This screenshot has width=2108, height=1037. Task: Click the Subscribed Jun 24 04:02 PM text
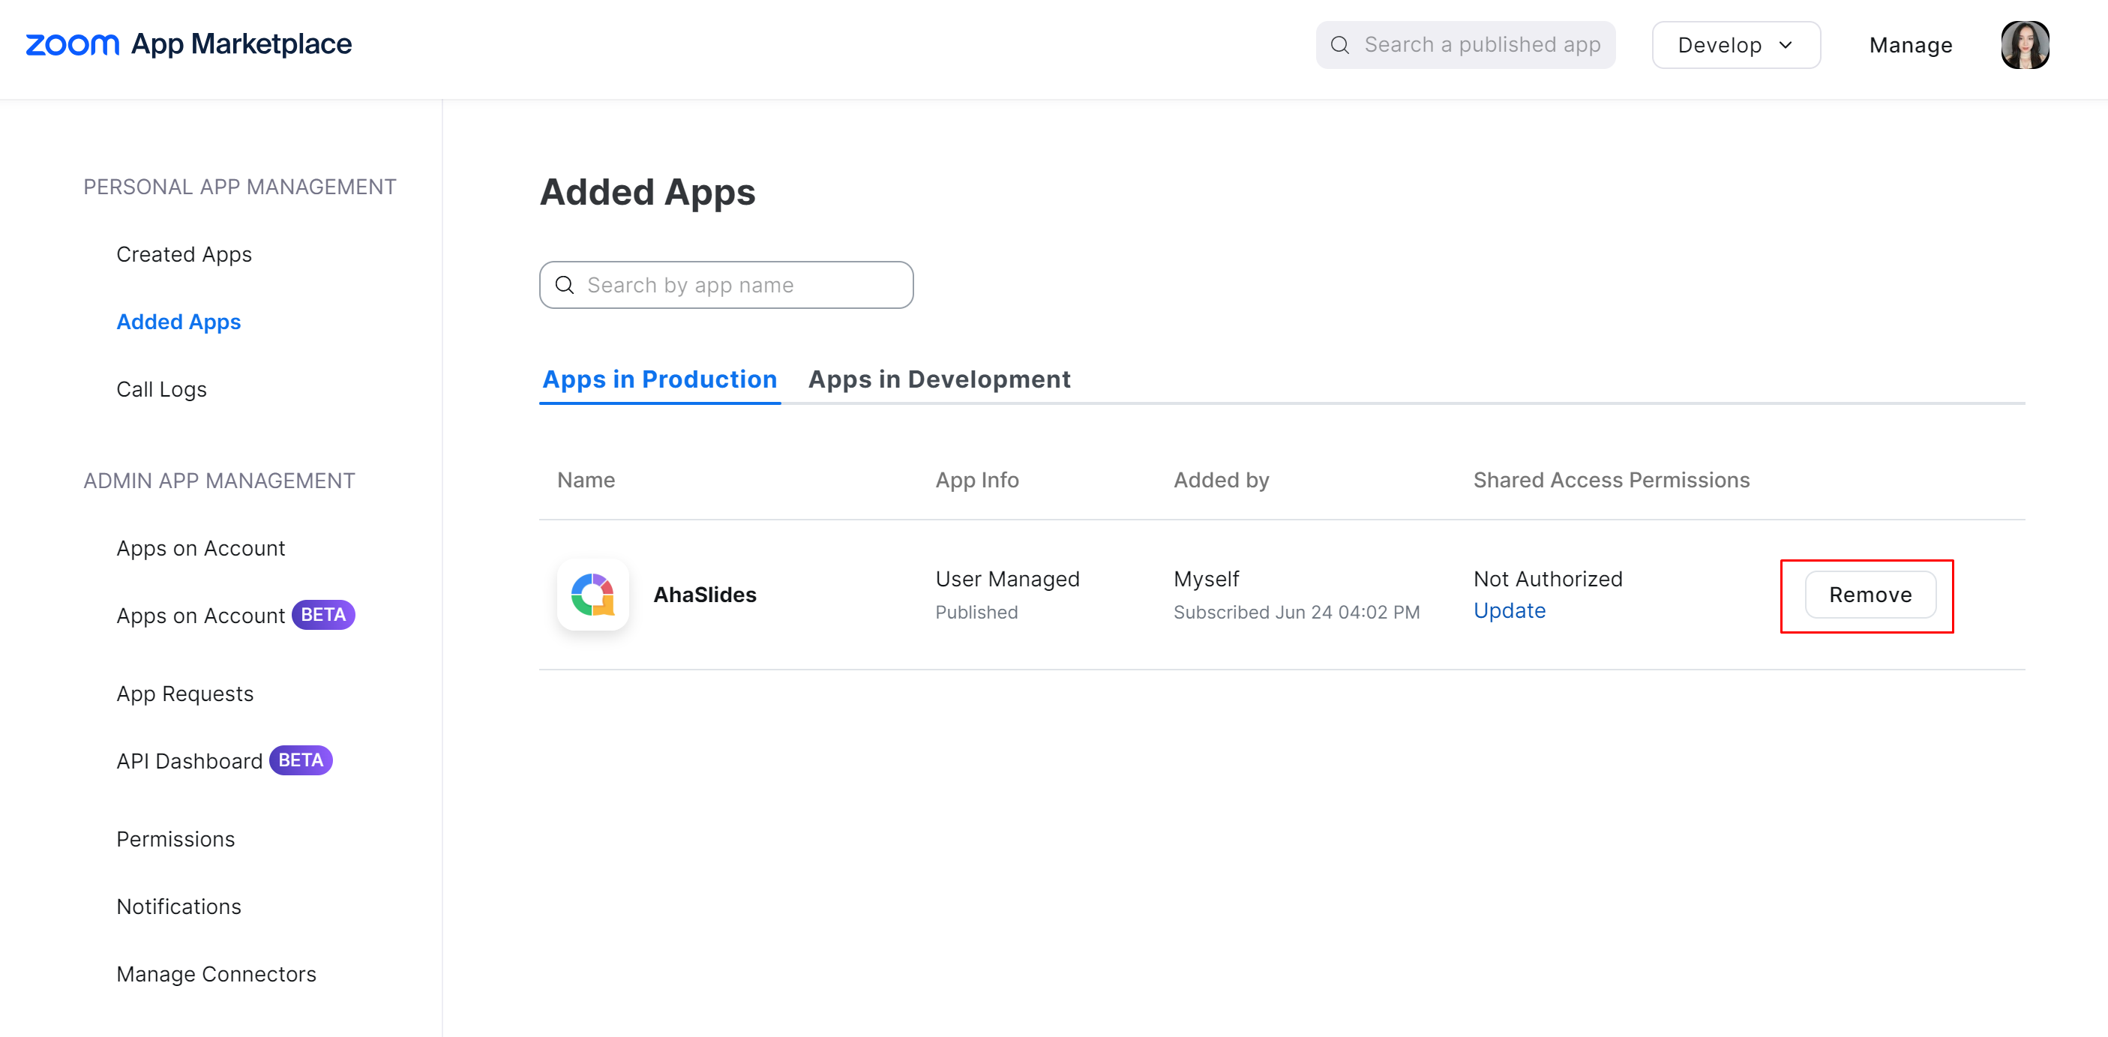1297,612
